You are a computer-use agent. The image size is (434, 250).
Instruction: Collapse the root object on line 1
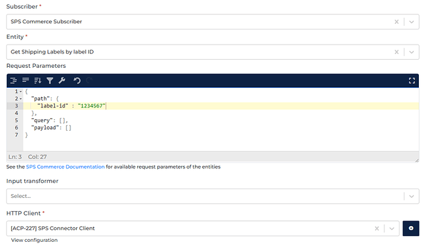(x=21, y=92)
